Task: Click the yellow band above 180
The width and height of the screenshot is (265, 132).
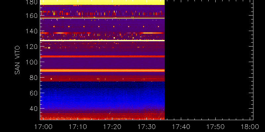Action: (x=102, y=2)
